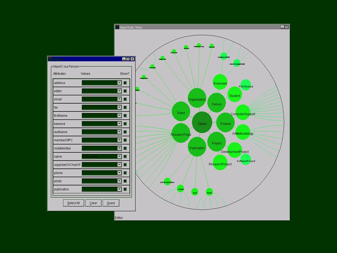
Task: Open the firstName values dropdown
Action: [x=119, y=116]
